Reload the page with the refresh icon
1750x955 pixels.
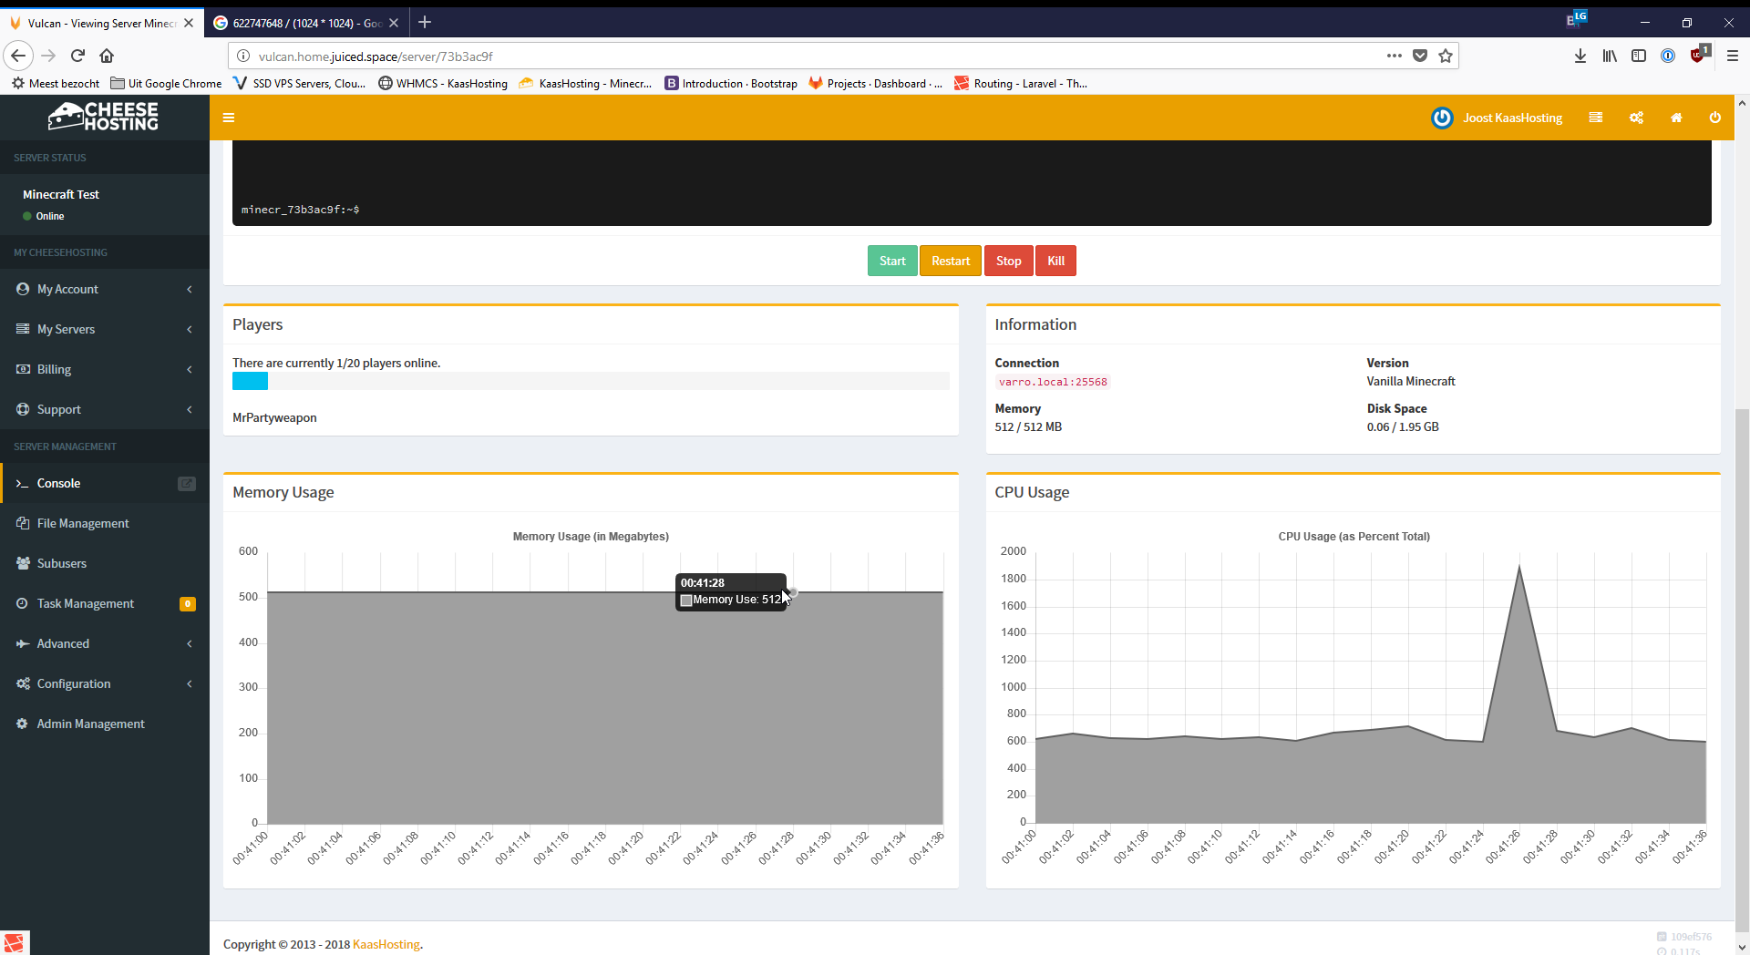[x=77, y=56]
